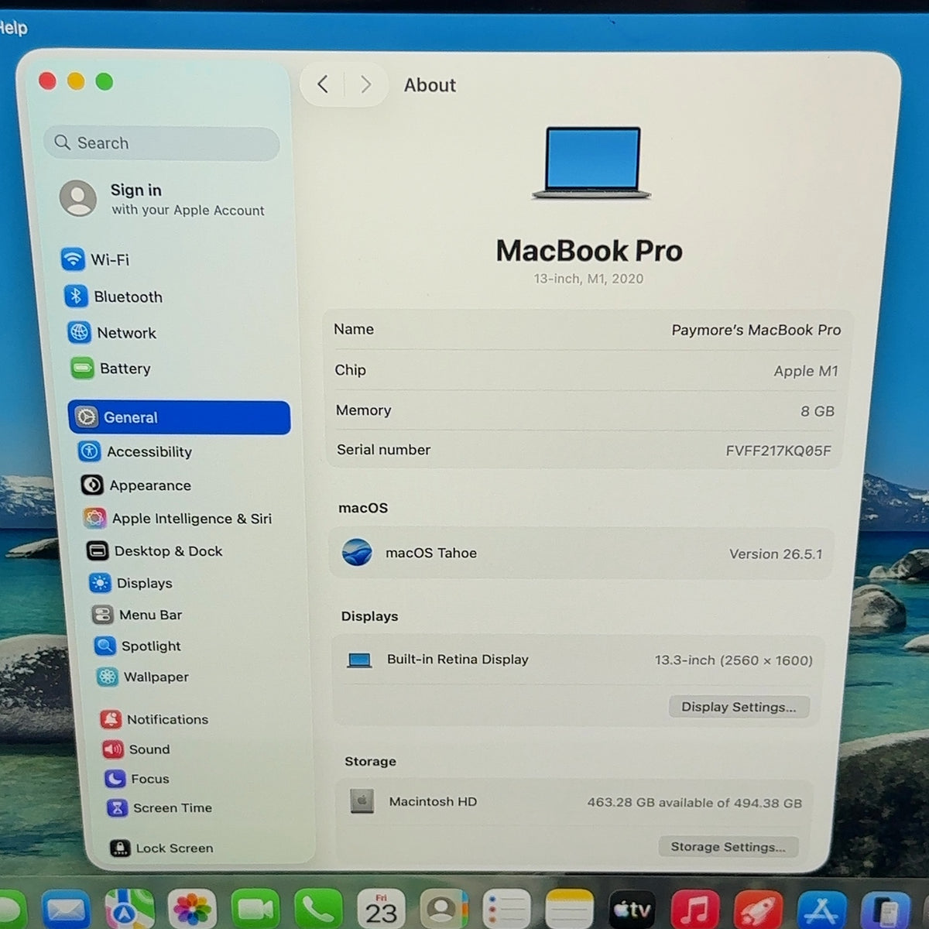Open Wi-Fi settings in the sidebar
The width and height of the screenshot is (929, 929).
[95, 259]
